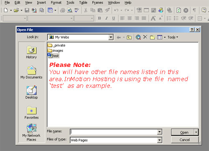209x151 pixels.
Task: Click the Open folder toolbar icon
Action: point(16,10)
